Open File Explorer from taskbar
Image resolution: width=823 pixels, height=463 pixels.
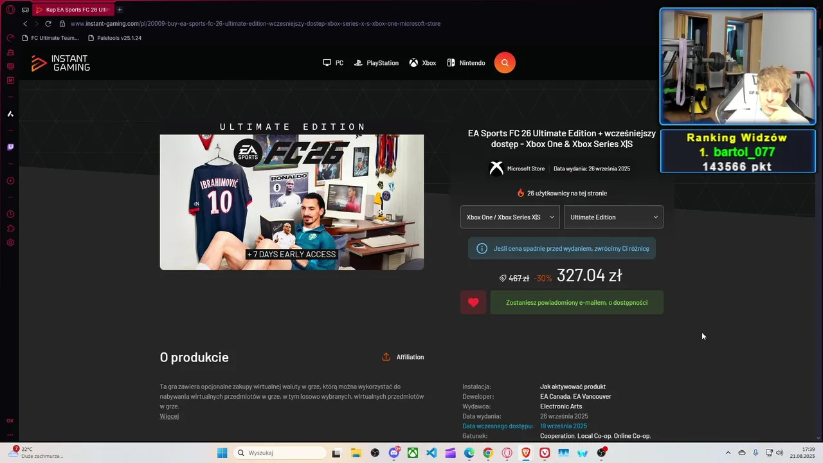pyautogui.click(x=356, y=453)
